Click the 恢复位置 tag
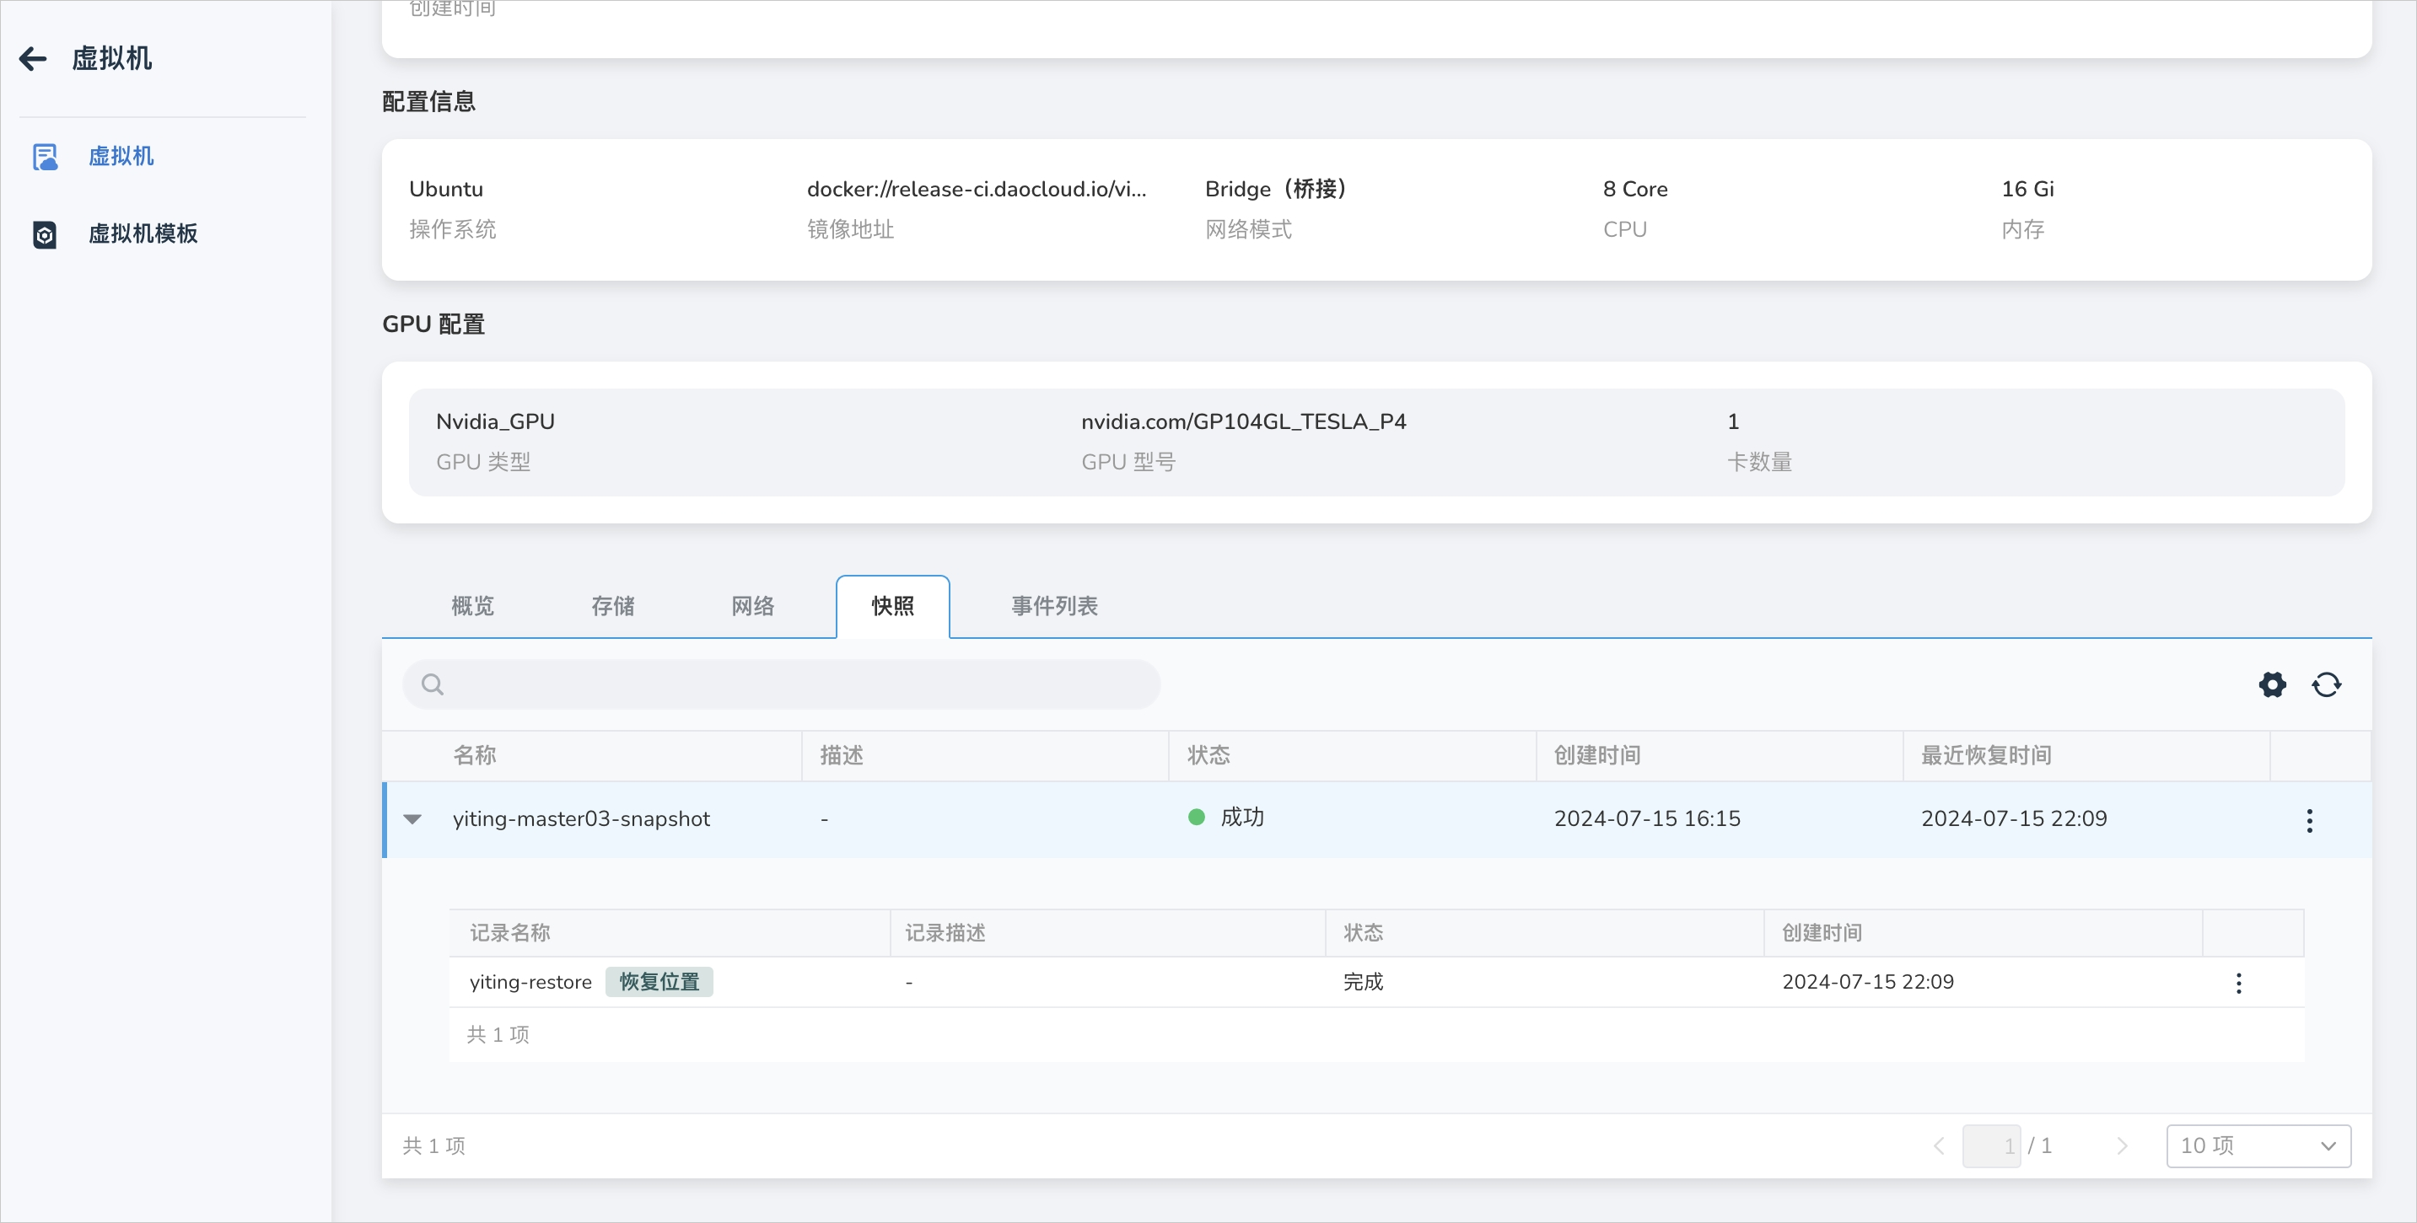 [659, 982]
